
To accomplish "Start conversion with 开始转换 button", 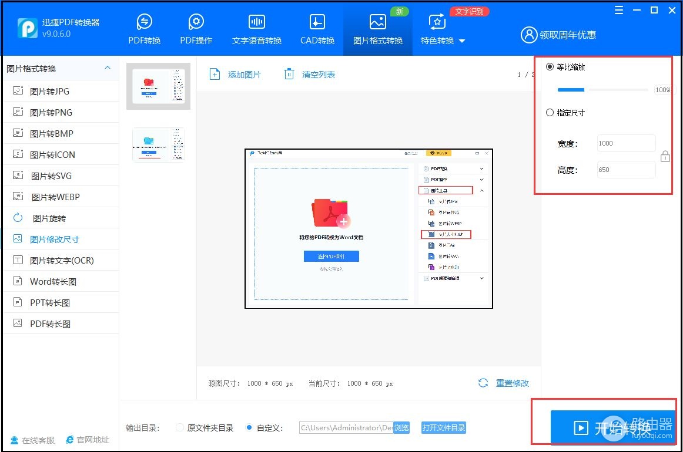I will [x=614, y=427].
